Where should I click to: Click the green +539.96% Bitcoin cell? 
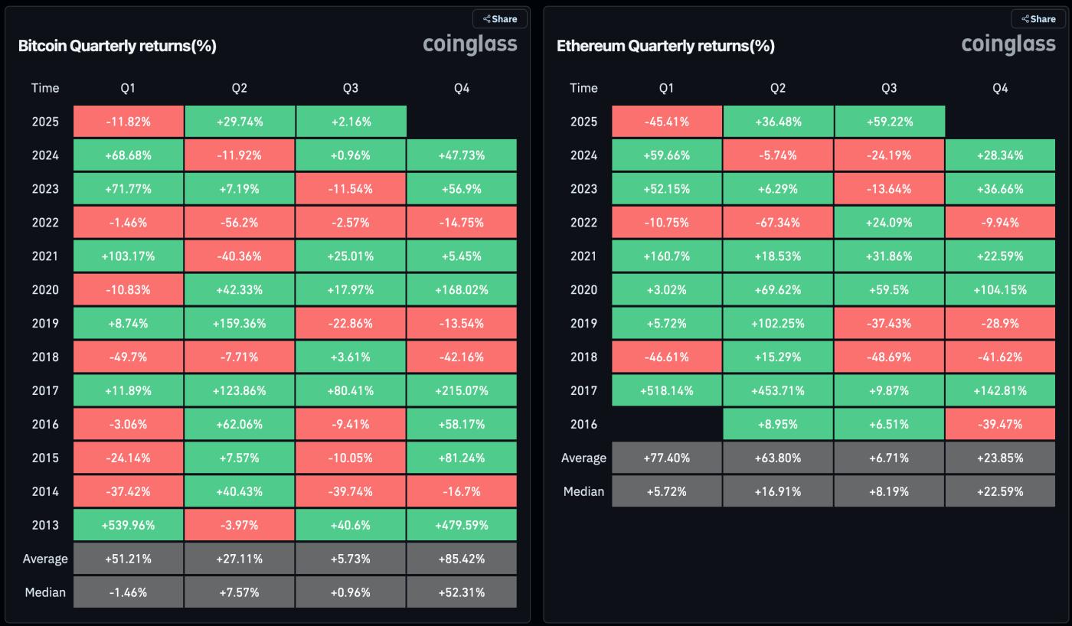pos(128,524)
